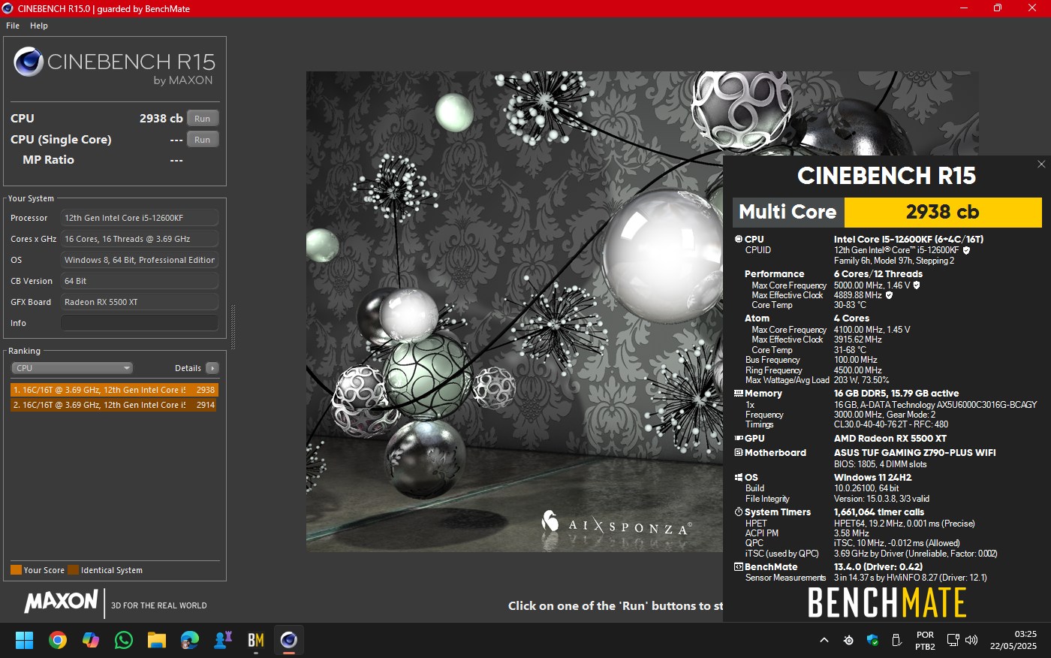
Task: Run the CPU (Single Core) benchmark
Action: coord(203,140)
